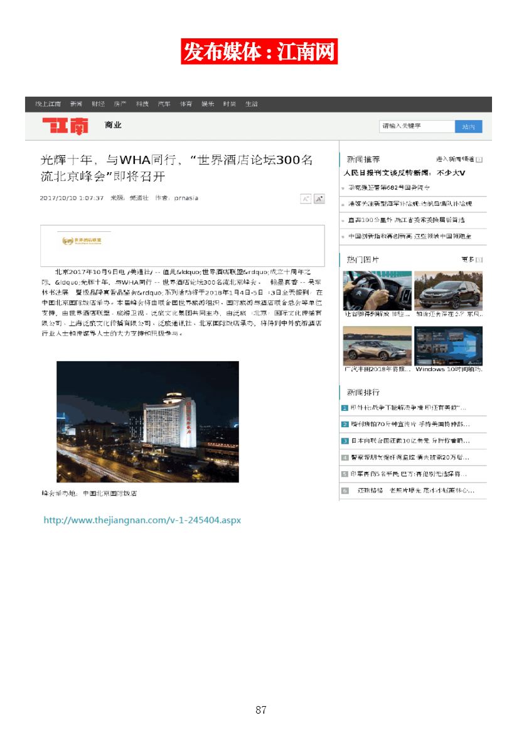This screenshot has width=519, height=735.
Task: Click caption Windows 10时间轴功...
Action: point(449,369)
